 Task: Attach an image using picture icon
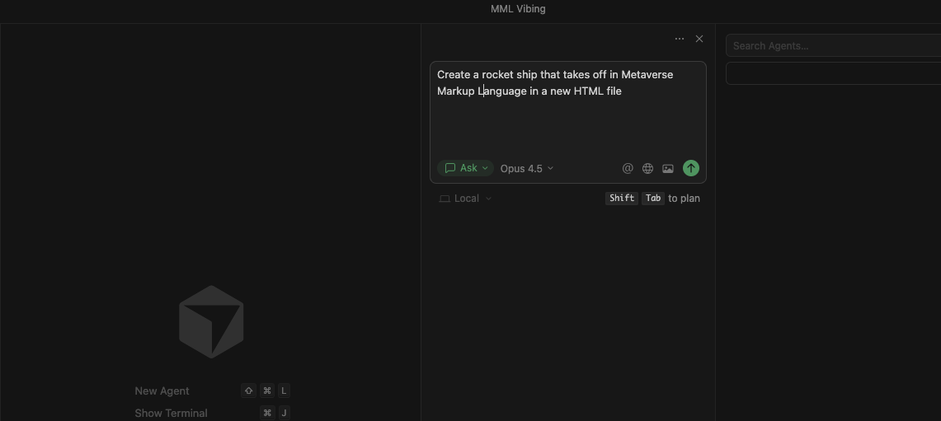pos(668,168)
